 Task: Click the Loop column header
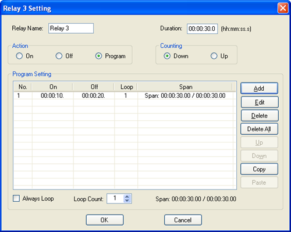(x=126, y=87)
